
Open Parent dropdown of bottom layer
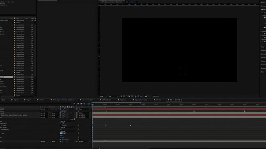click(x=84, y=141)
